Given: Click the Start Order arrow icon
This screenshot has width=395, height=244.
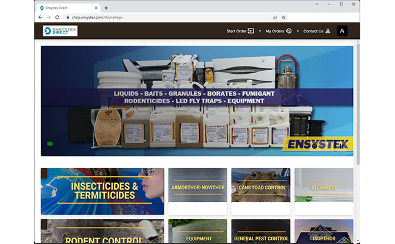Looking at the screenshot, I should 251,30.
